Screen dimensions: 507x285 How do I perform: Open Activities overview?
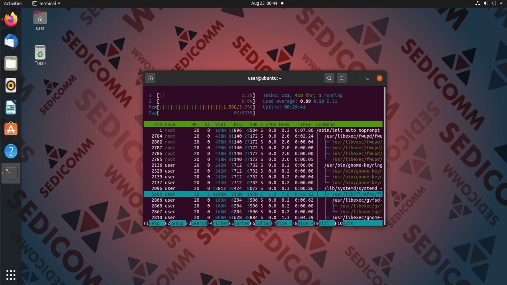coord(13,3)
